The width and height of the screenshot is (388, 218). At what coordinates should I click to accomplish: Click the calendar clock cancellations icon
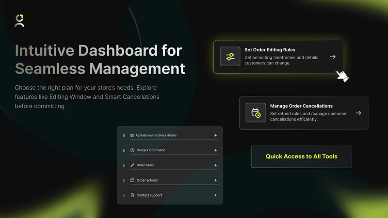256,113
